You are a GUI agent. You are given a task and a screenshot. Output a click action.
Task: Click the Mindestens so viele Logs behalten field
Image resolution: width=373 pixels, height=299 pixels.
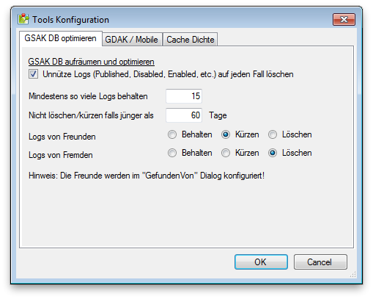[184, 96]
